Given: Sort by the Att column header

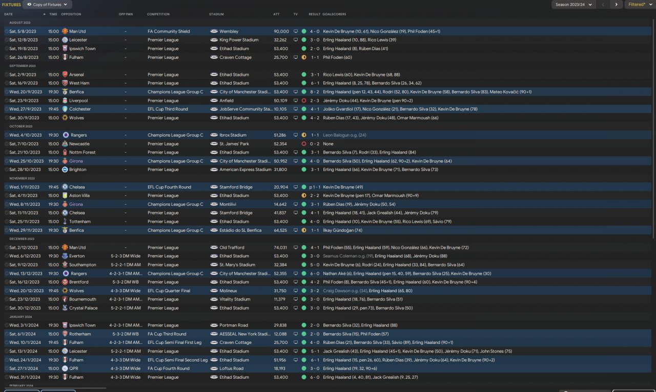Looking at the screenshot, I should 277,14.
